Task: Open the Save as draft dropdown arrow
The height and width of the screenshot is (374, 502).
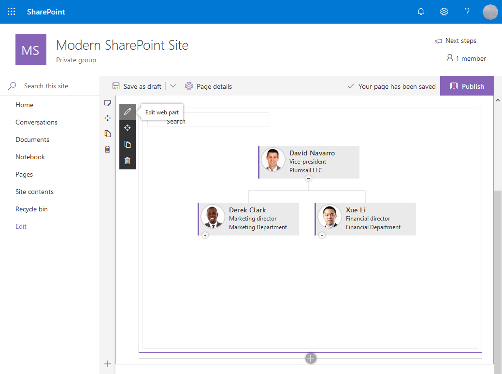Action: [x=172, y=86]
